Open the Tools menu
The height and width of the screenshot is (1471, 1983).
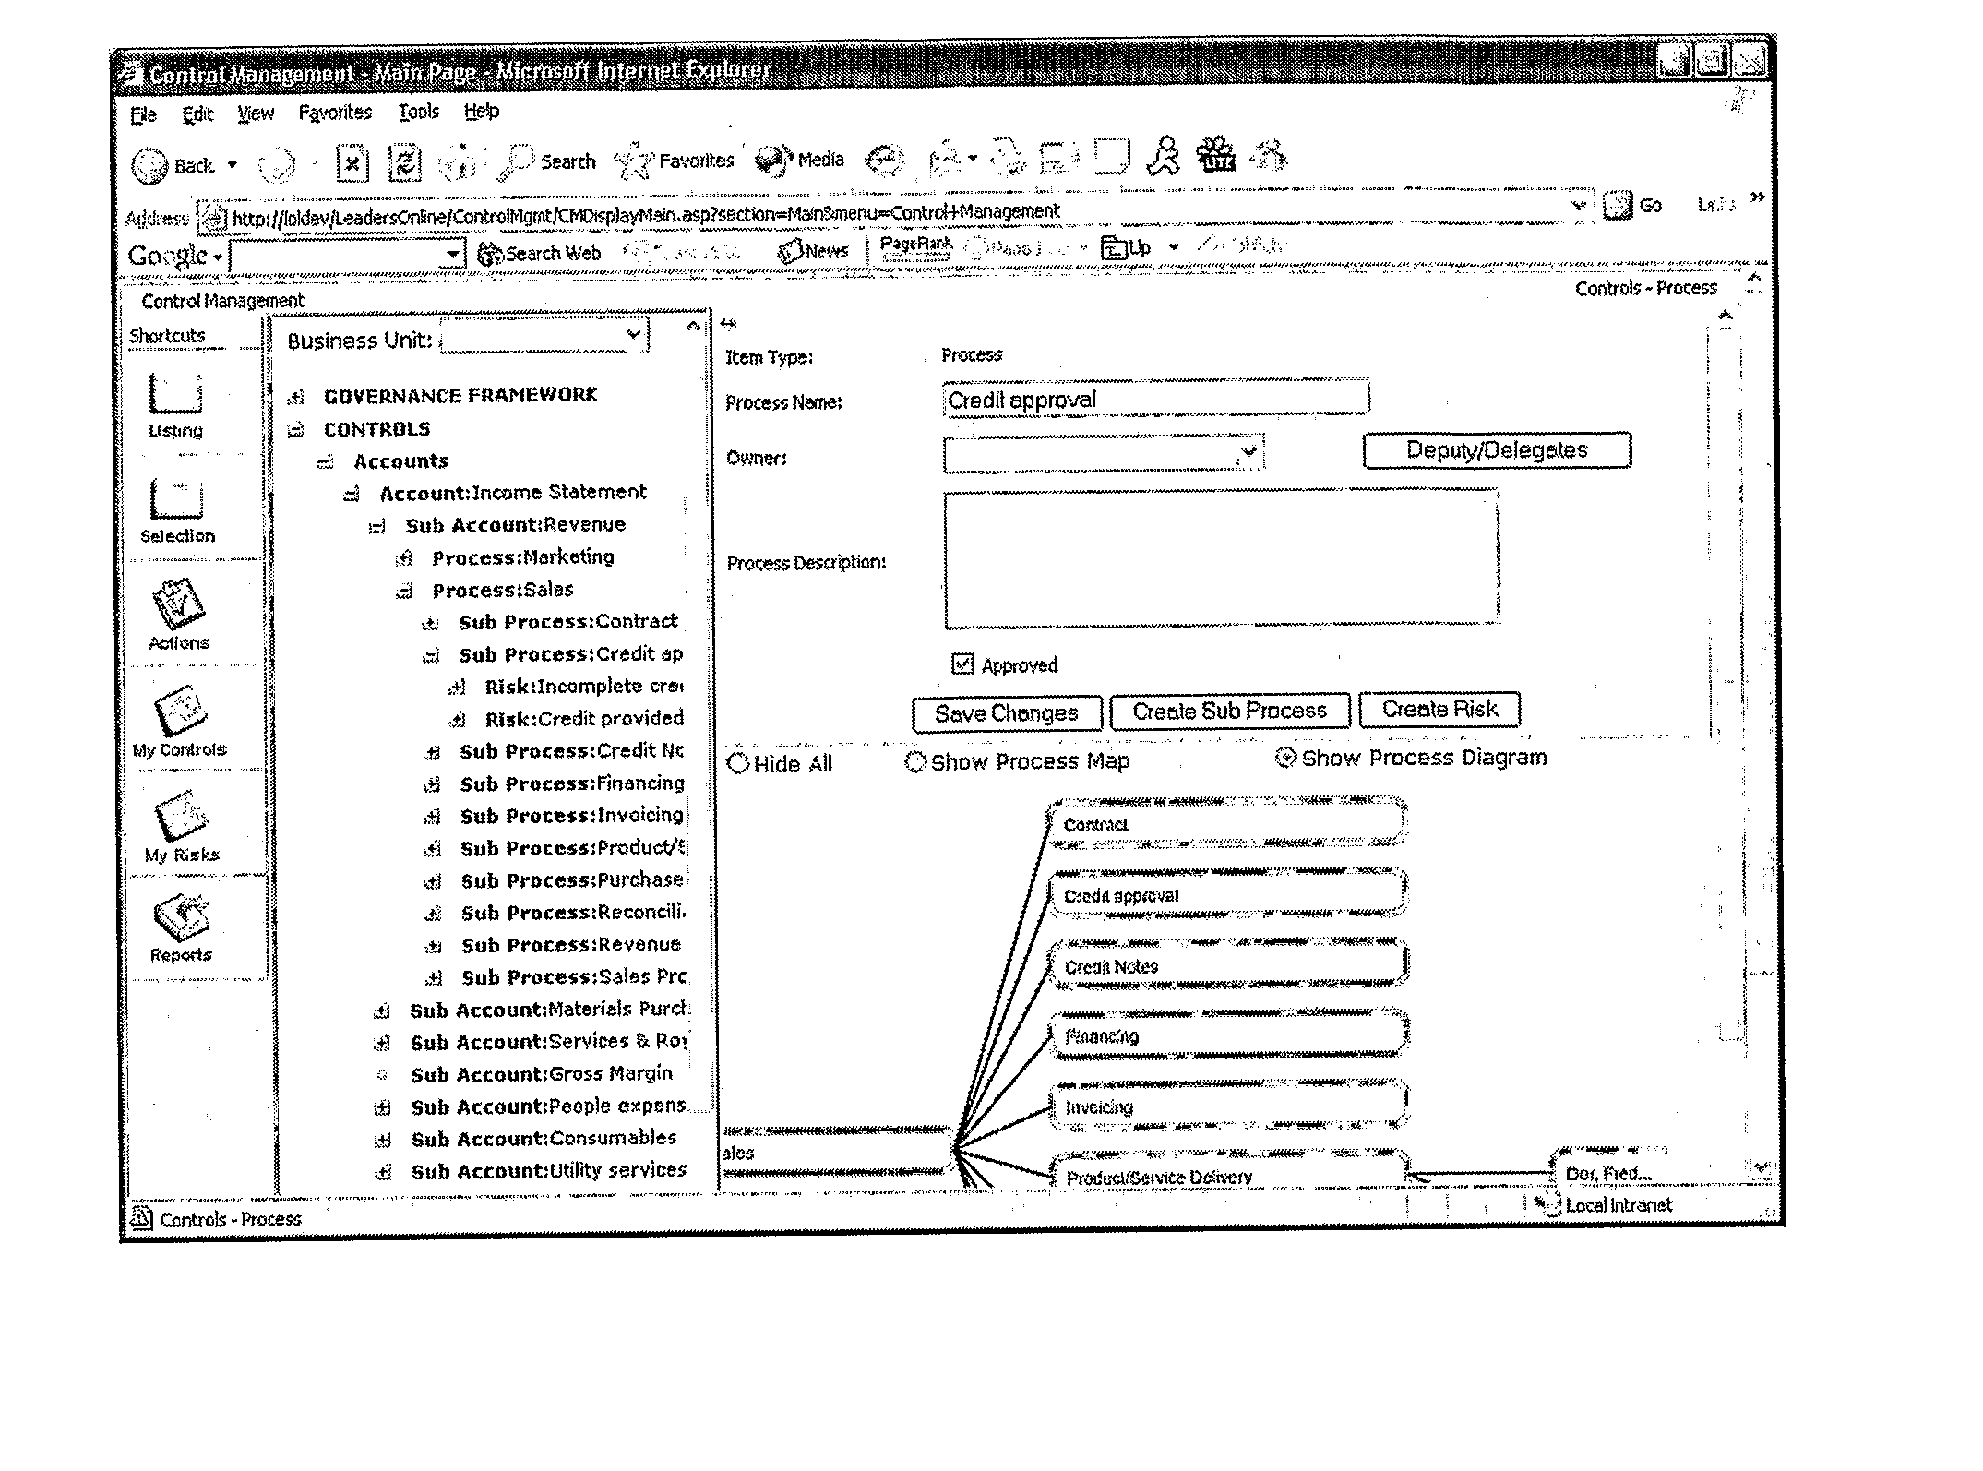click(418, 112)
